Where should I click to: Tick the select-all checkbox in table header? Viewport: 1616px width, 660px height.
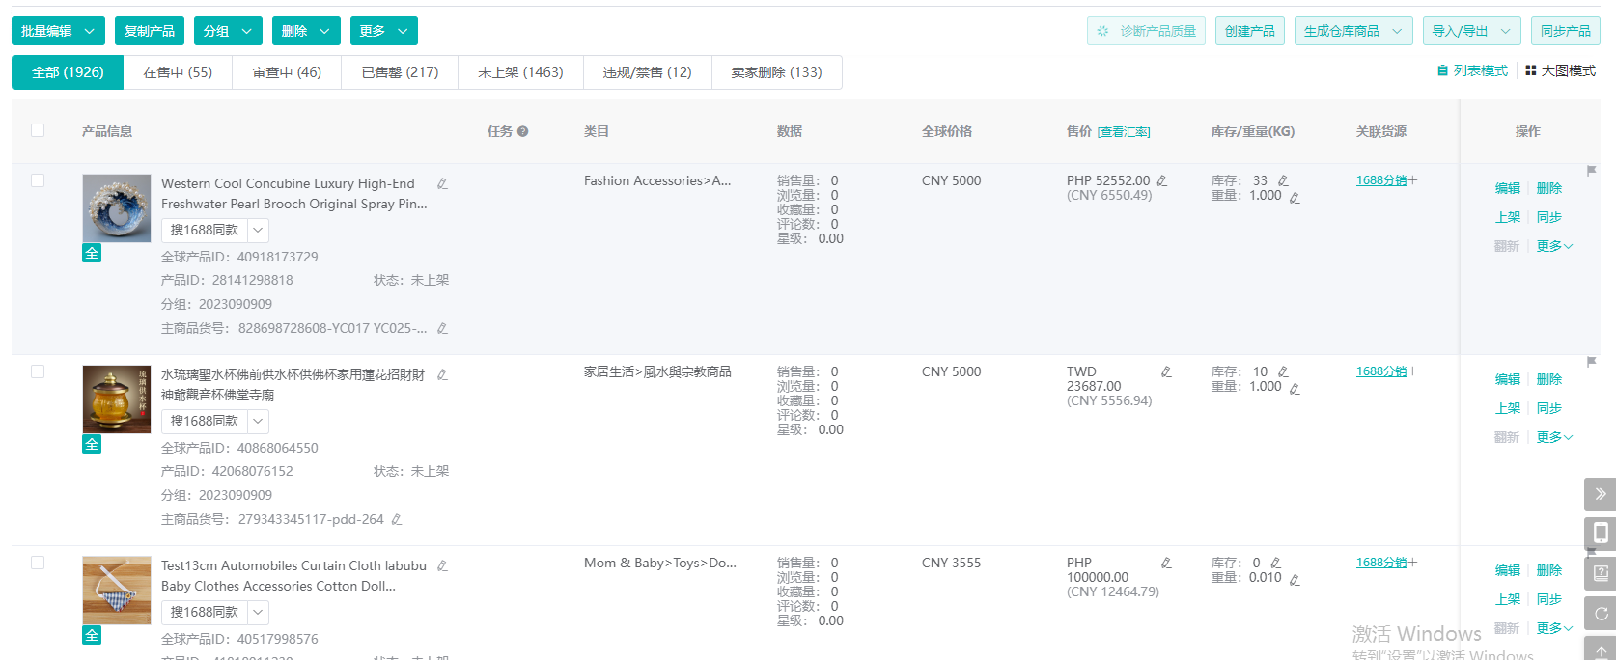pos(38,130)
